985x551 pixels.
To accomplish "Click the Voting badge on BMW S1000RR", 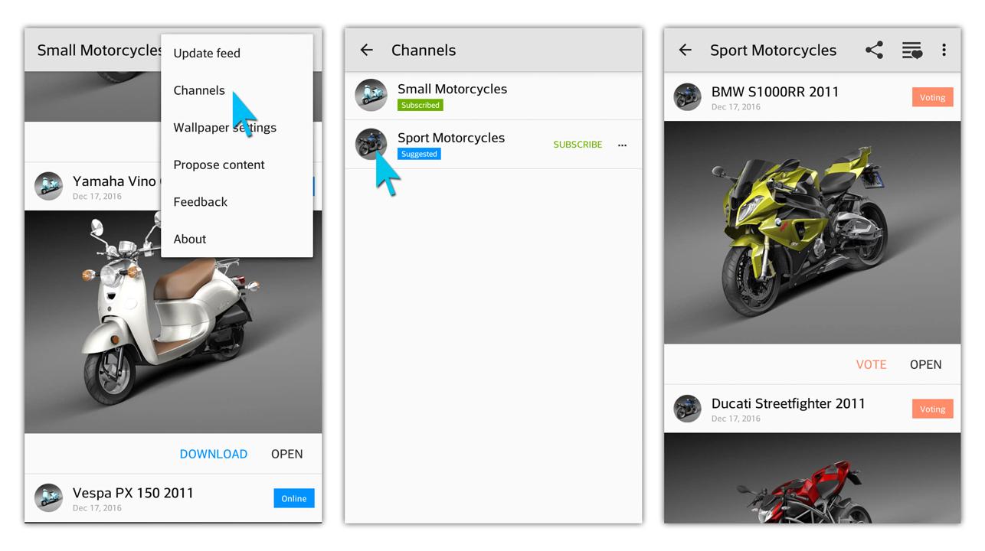I will (x=932, y=97).
